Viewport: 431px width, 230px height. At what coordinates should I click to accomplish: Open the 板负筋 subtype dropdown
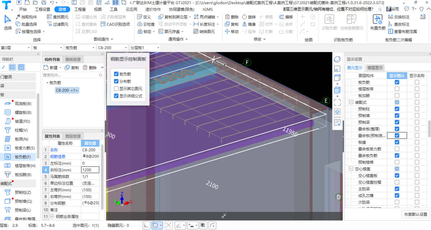point(80,47)
